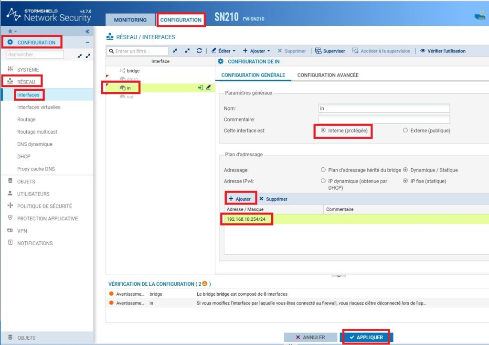This screenshot has width=489, height=345.
Task: Click the sidebar CONFIGURATION gear icon
Action: tap(11, 42)
